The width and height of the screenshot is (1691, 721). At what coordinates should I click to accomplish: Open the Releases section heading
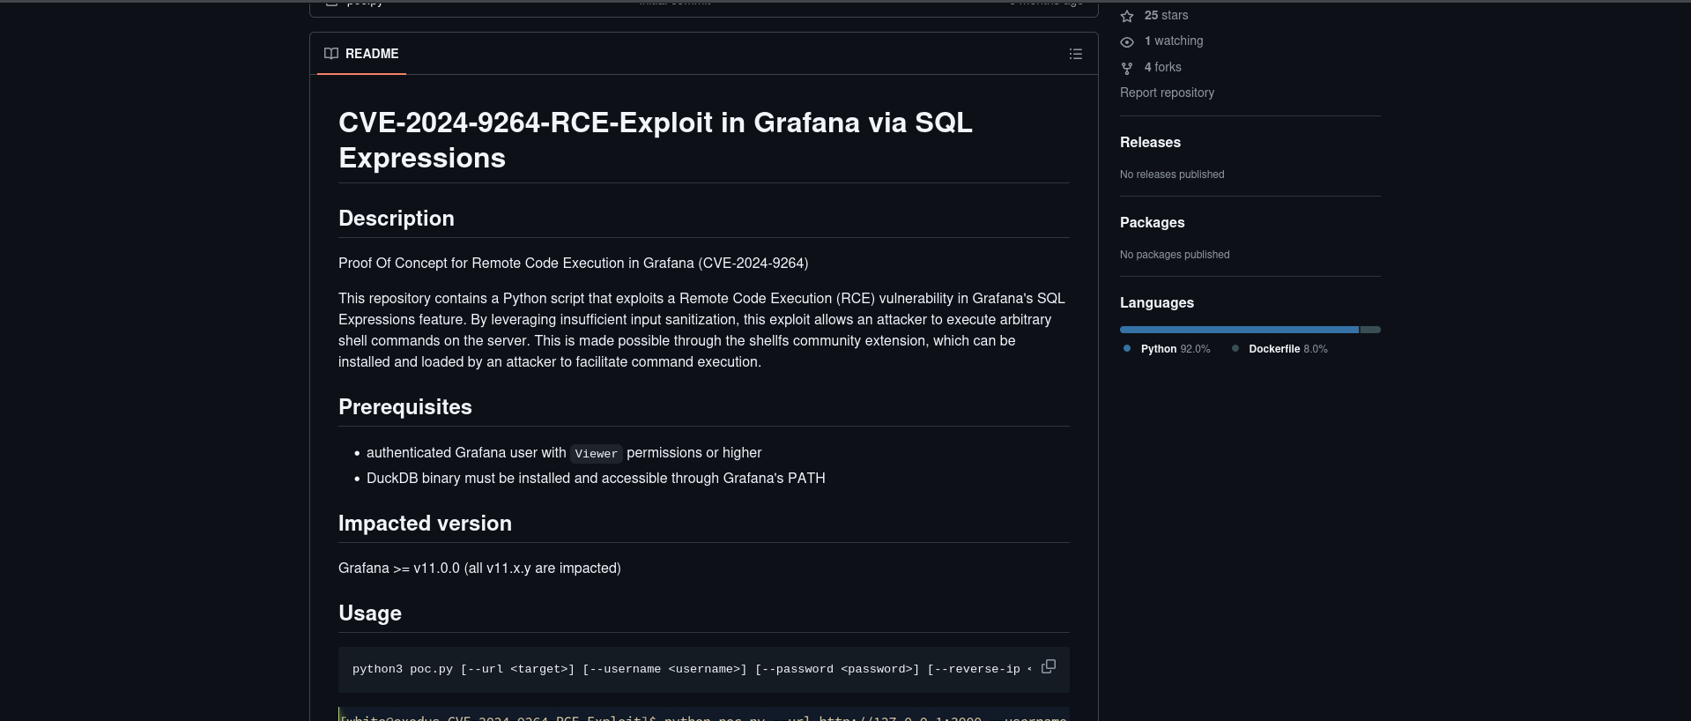coord(1150,142)
